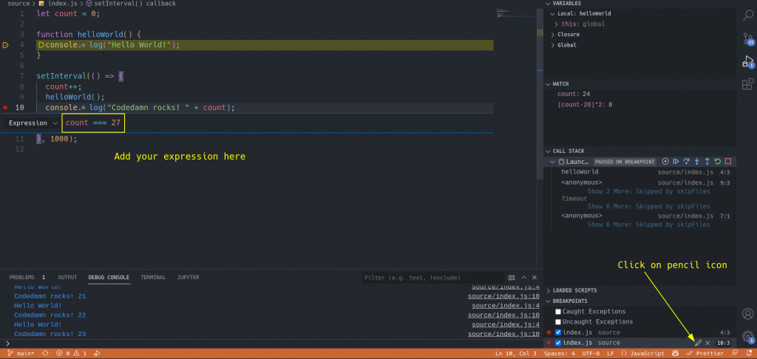The height and width of the screenshot is (359, 757).
Task: Click the debug console REPL input prompt
Action: pyautogui.click(x=271, y=343)
